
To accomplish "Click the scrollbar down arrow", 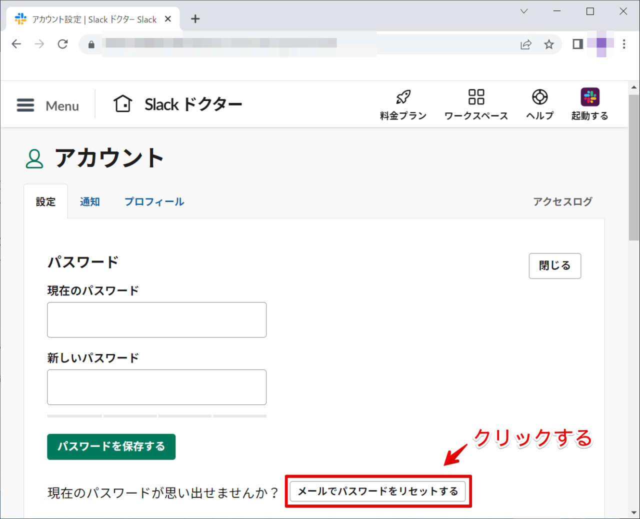I will (x=634, y=513).
